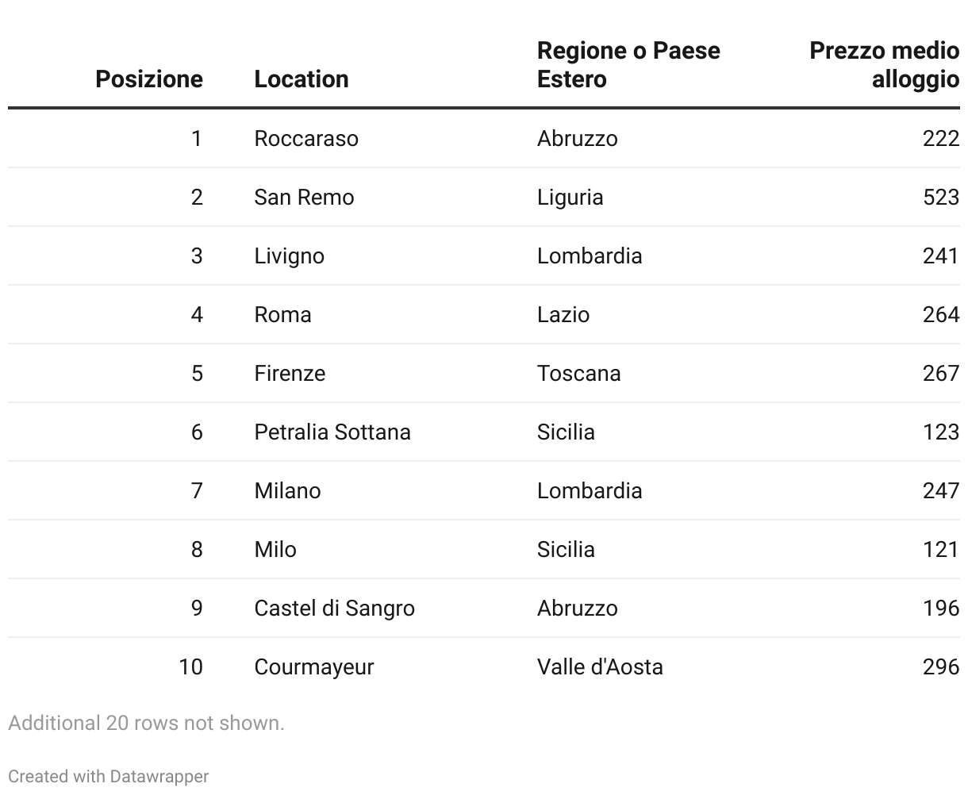Screen dimensions: 968x795
Task: Click the Additional 20 rows not shown text
Action: (146, 723)
